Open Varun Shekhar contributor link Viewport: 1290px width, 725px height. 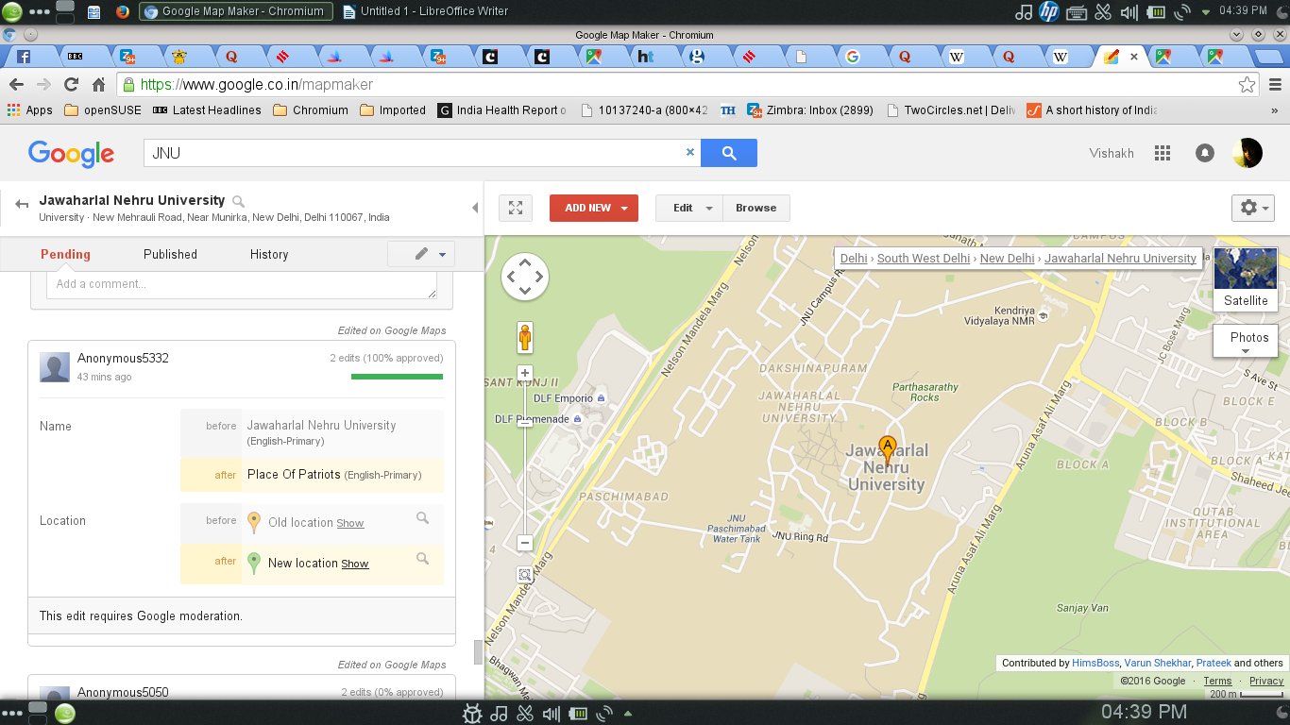(x=1158, y=663)
